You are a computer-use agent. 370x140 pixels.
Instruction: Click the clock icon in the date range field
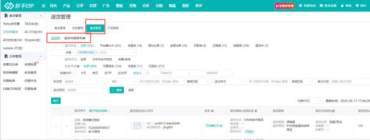coord(148,73)
